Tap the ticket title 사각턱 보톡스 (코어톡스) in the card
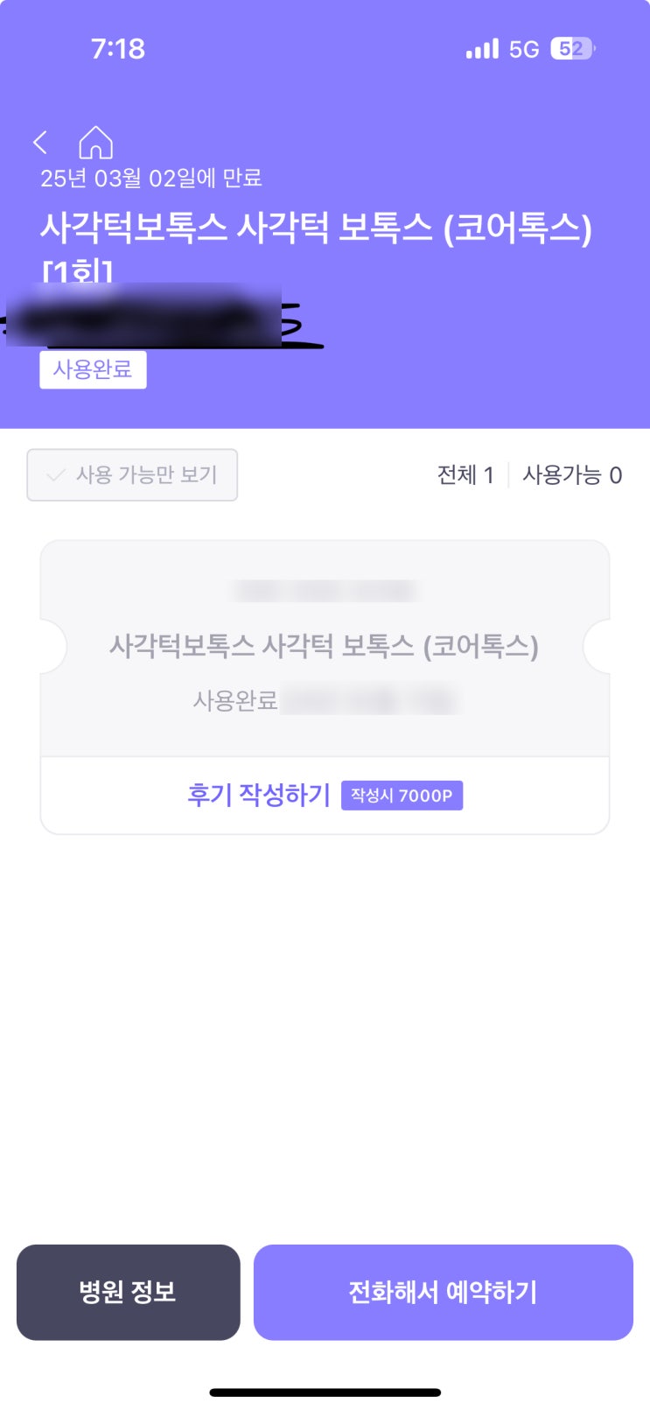The height and width of the screenshot is (1410, 650). pos(324,647)
